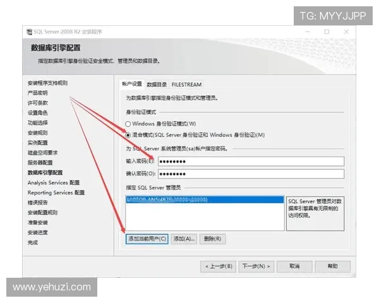Click 功能选择 step in sidebar

pos(38,123)
